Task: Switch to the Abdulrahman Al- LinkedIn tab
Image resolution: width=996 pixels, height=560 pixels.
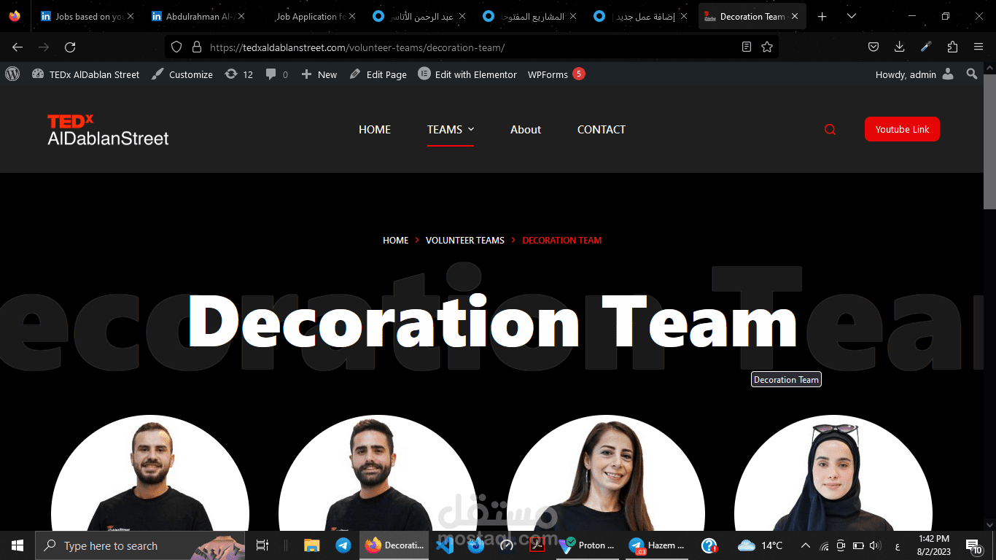Action: tap(199, 16)
